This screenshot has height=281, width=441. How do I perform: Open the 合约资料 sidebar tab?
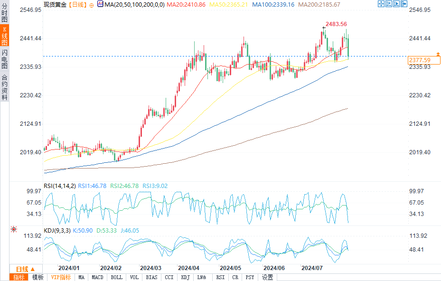pyautogui.click(x=4, y=87)
